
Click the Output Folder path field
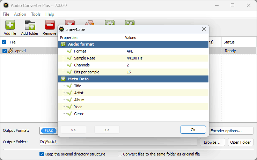[118, 142]
